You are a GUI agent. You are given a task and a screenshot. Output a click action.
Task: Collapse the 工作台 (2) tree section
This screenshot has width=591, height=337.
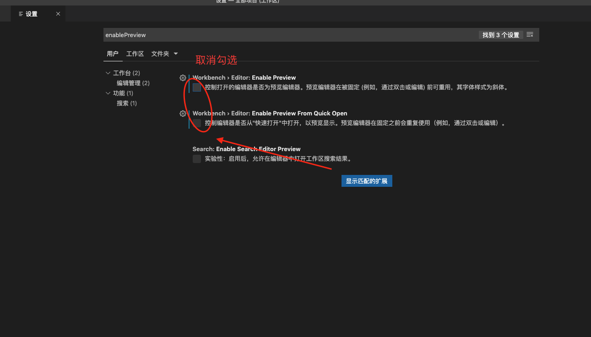(x=108, y=73)
